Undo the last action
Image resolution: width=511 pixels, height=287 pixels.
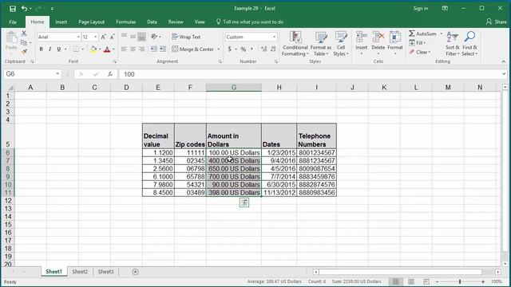coord(24,9)
